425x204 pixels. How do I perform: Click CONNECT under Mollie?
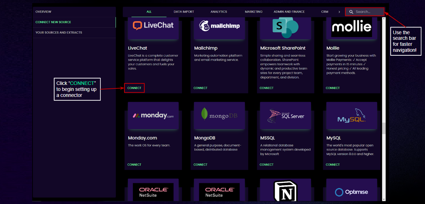(333, 88)
